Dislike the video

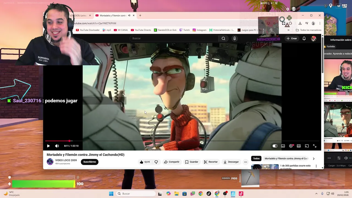point(156,162)
